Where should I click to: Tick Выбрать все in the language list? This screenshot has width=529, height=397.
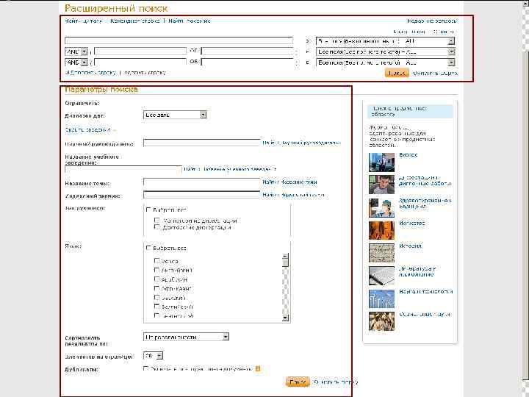click(148, 248)
